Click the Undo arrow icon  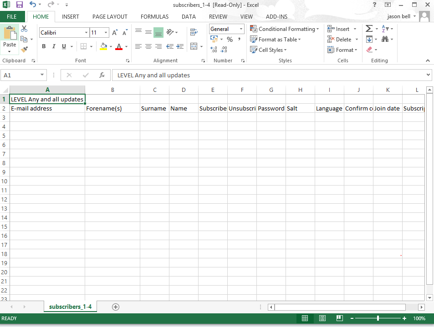pyautogui.click(x=33, y=5)
